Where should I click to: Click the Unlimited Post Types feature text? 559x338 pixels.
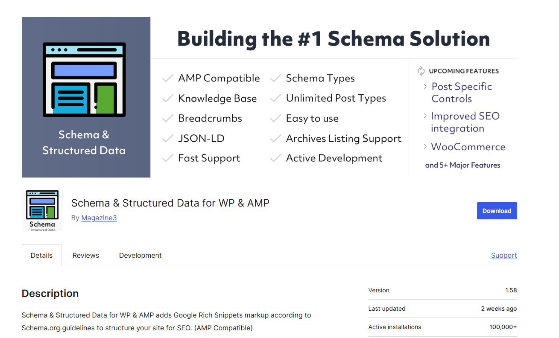pyautogui.click(x=336, y=98)
